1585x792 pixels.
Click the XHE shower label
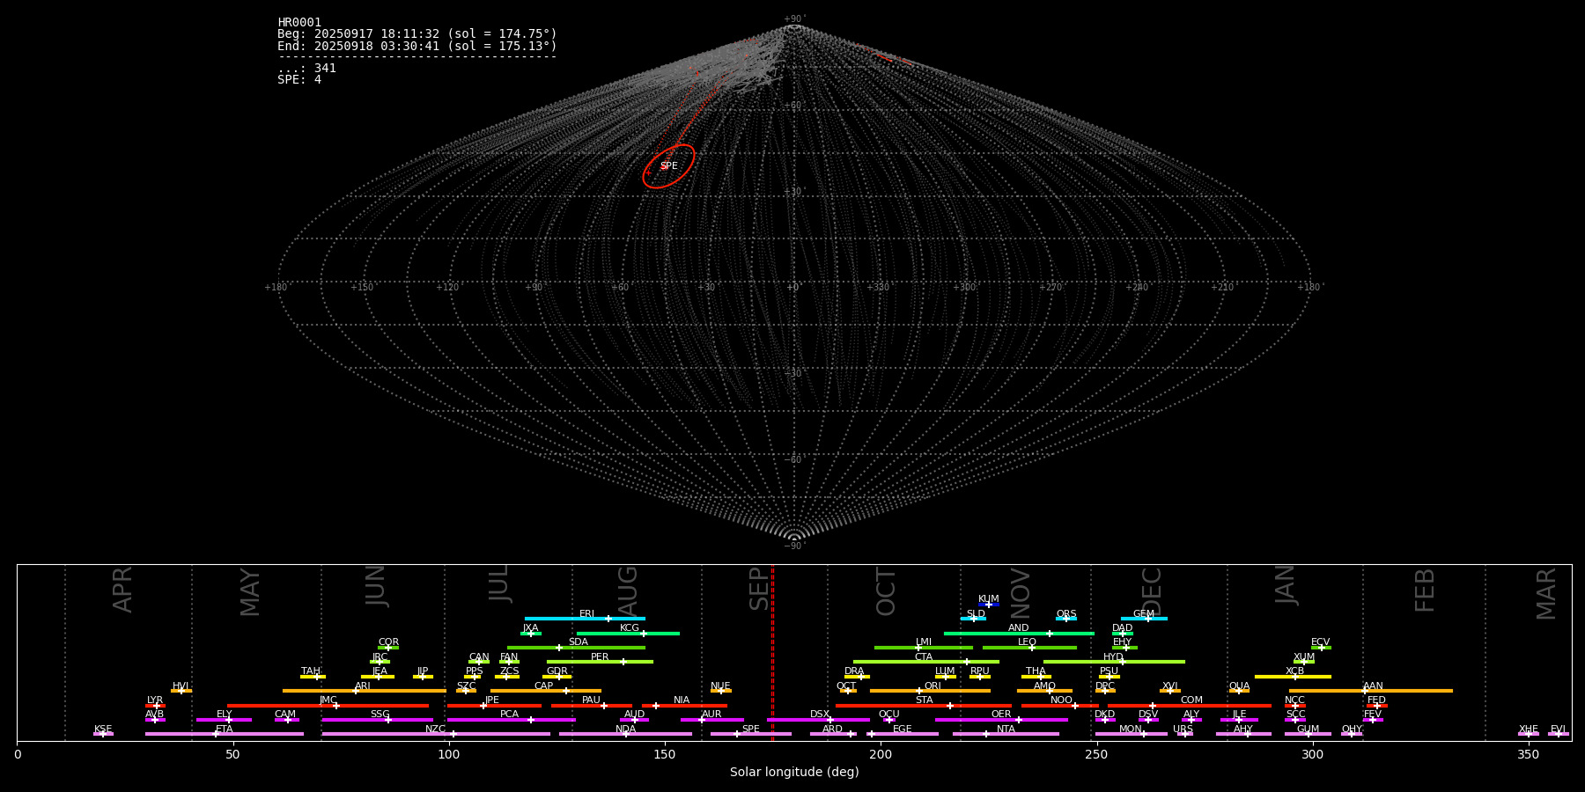pyautogui.click(x=1528, y=729)
